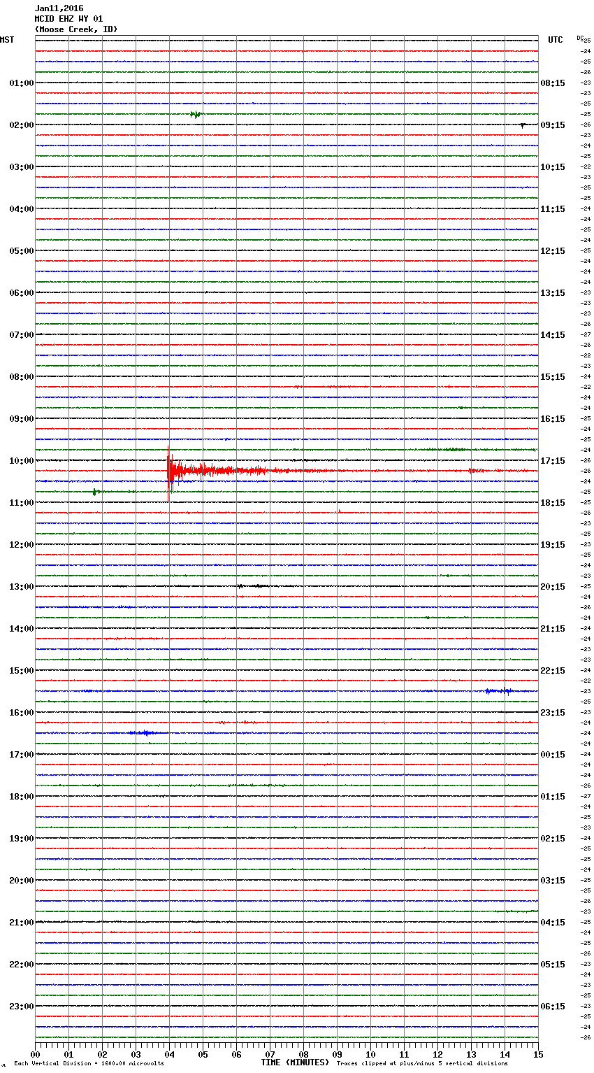Image resolution: width=594 pixels, height=1073 pixels.
Task: Click the 12:15 UTC time label
Action: [x=553, y=251]
